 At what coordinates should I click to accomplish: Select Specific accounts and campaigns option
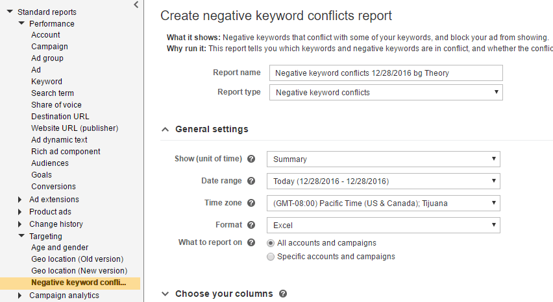(271, 257)
